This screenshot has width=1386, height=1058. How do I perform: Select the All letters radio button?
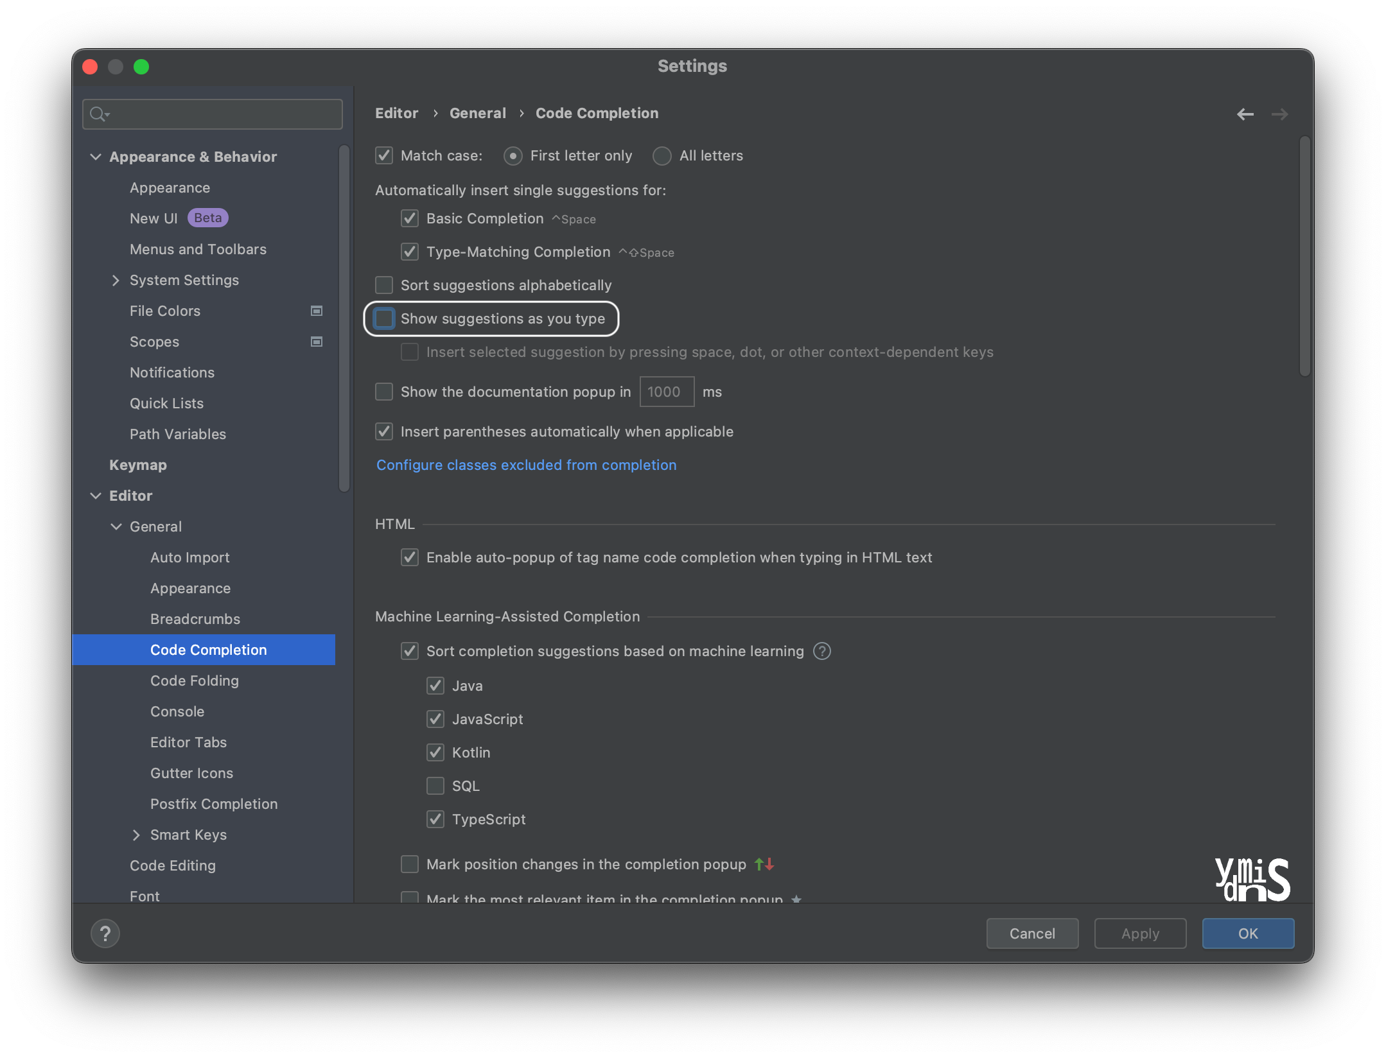click(662, 156)
